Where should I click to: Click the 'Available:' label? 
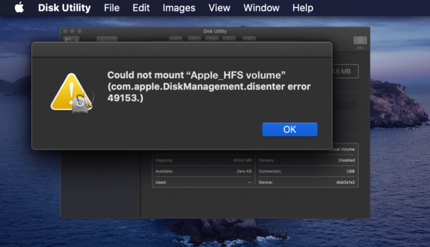click(164, 171)
